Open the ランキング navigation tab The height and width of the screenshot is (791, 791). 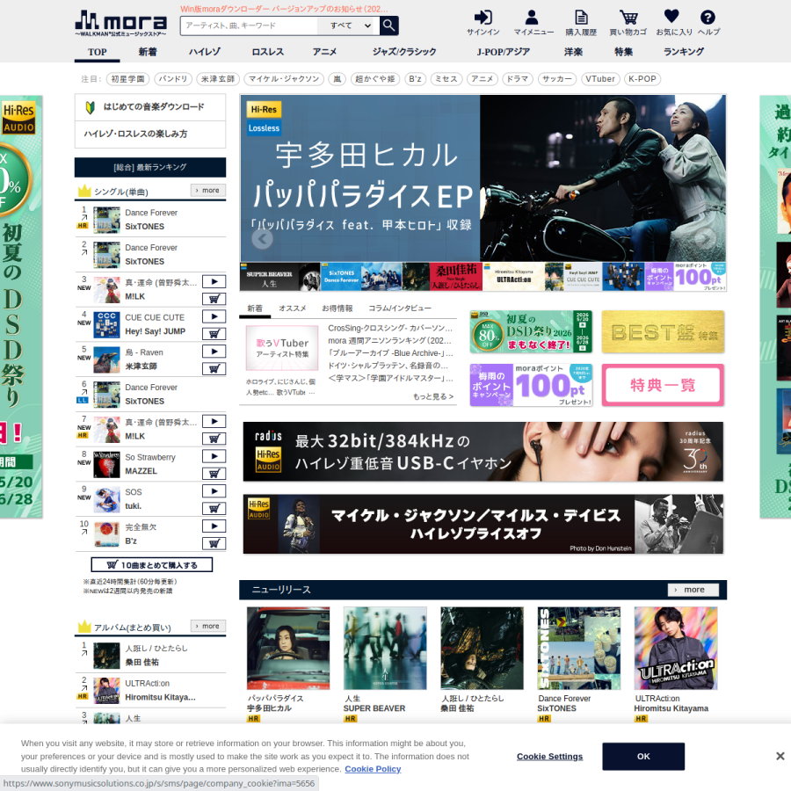click(x=684, y=52)
